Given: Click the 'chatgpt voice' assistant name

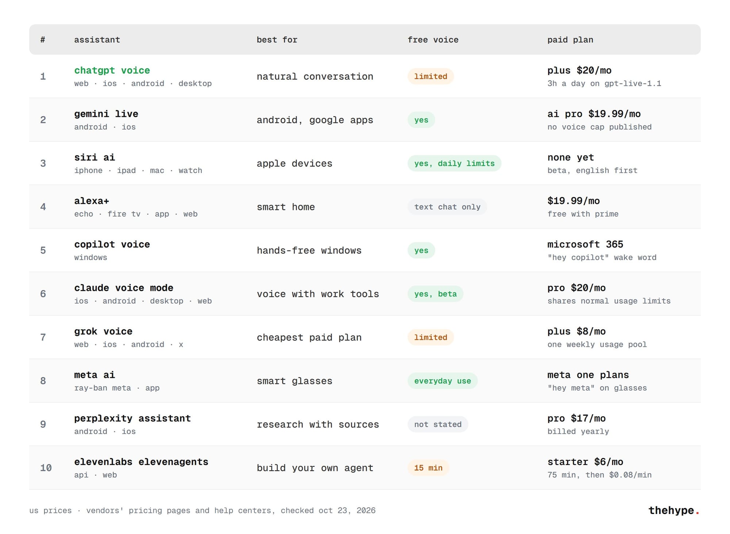Looking at the screenshot, I should pos(112,70).
